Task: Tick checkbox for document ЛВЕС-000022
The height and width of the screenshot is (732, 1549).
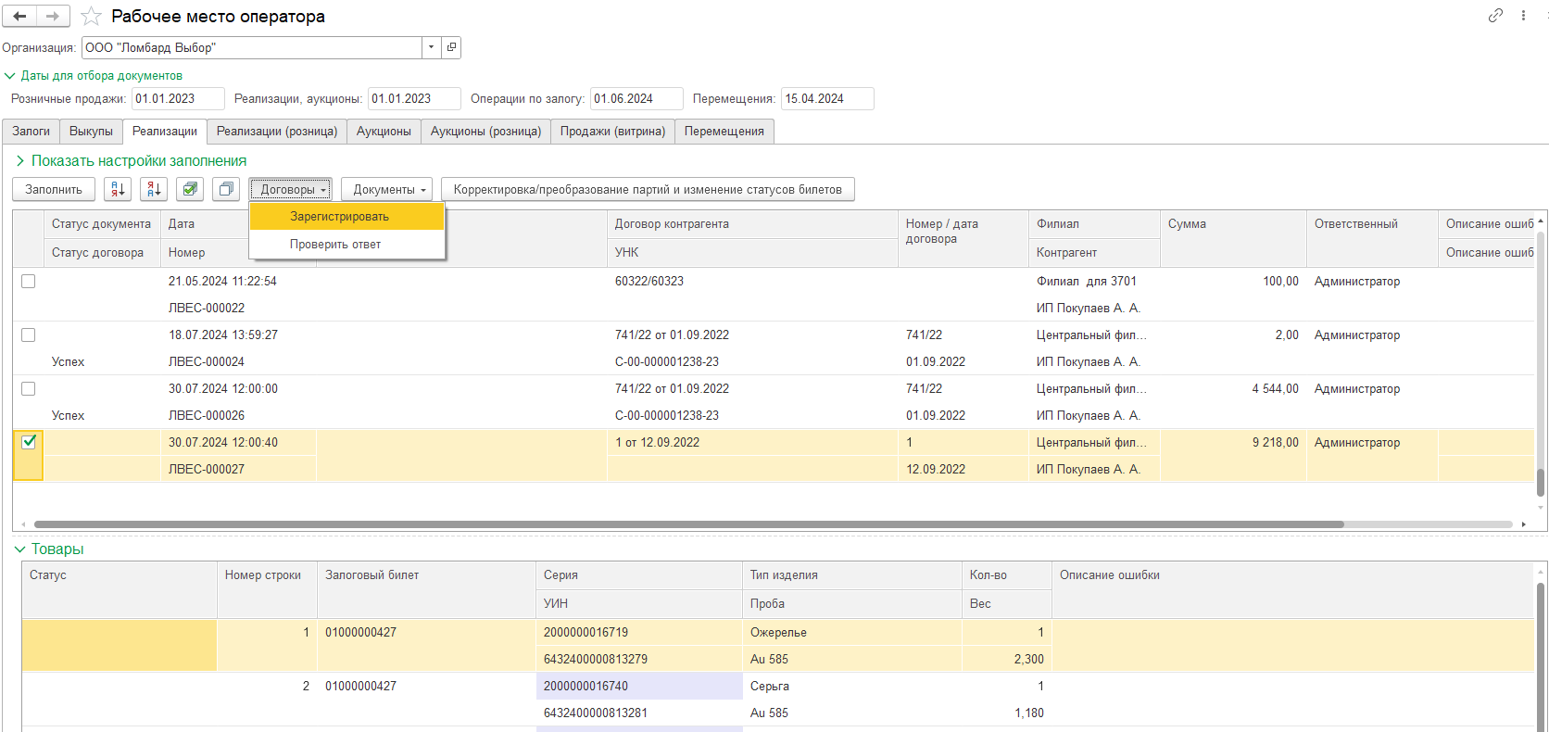Action: [x=29, y=281]
